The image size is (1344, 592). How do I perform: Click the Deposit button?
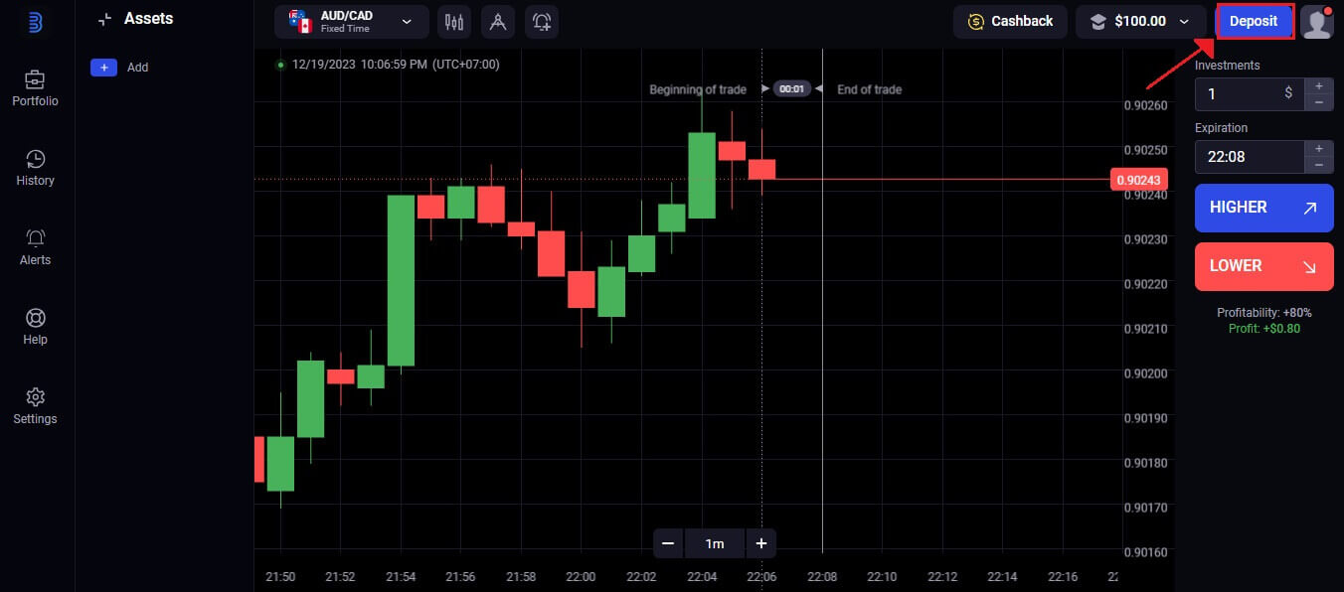[1254, 21]
